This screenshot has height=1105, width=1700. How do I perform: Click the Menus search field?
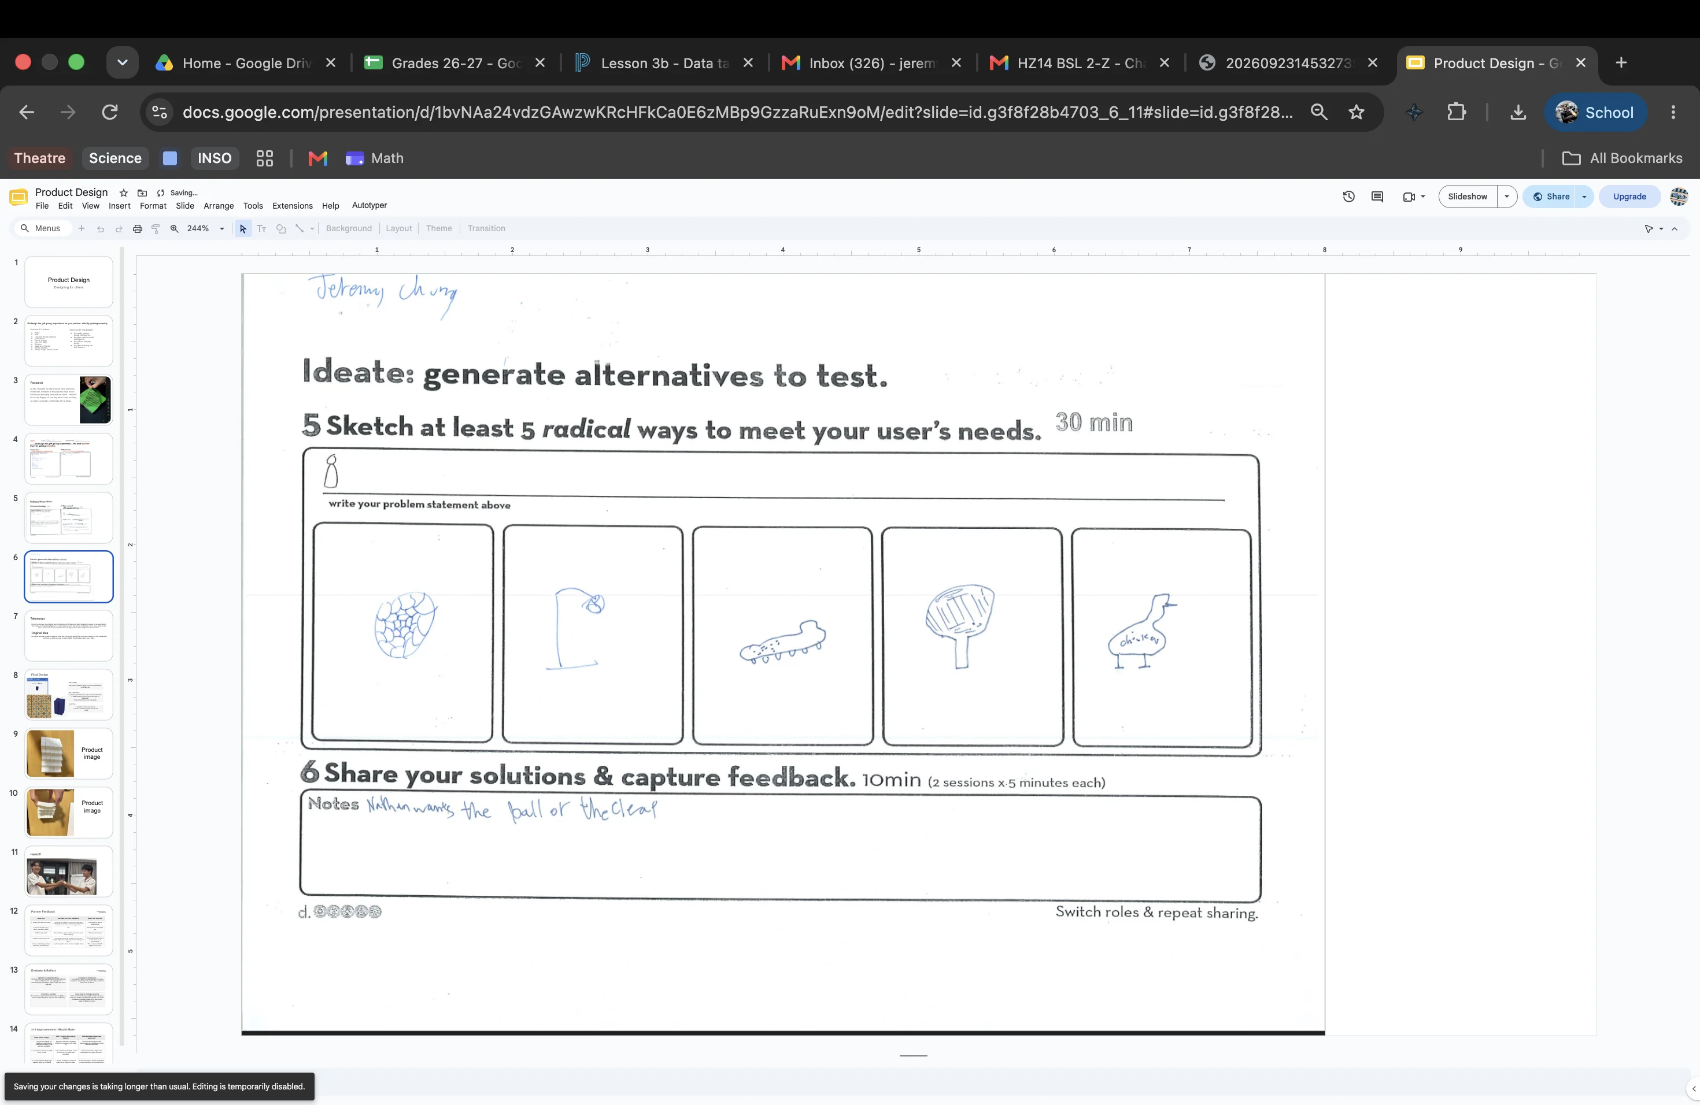(x=43, y=228)
